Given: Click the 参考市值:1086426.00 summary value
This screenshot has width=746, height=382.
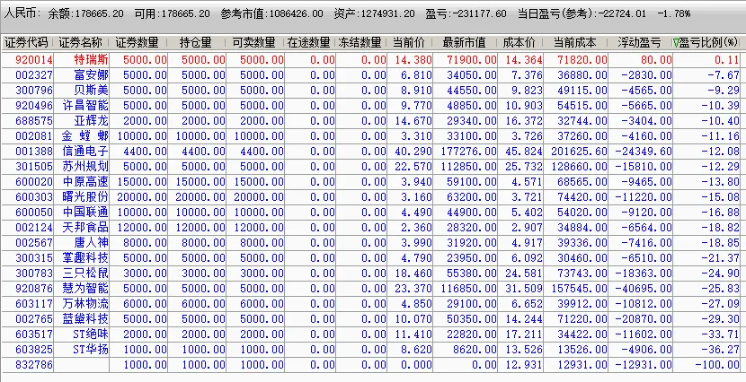Looking at the screenshot, I should click(271, 13).
